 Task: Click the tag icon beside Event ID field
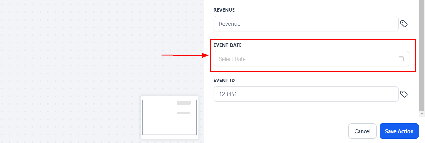point(404,94)
